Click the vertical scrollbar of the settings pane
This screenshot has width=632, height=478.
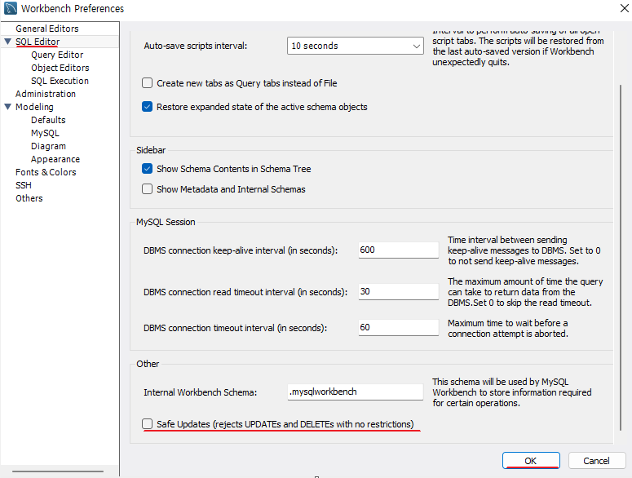pos(621,258)
